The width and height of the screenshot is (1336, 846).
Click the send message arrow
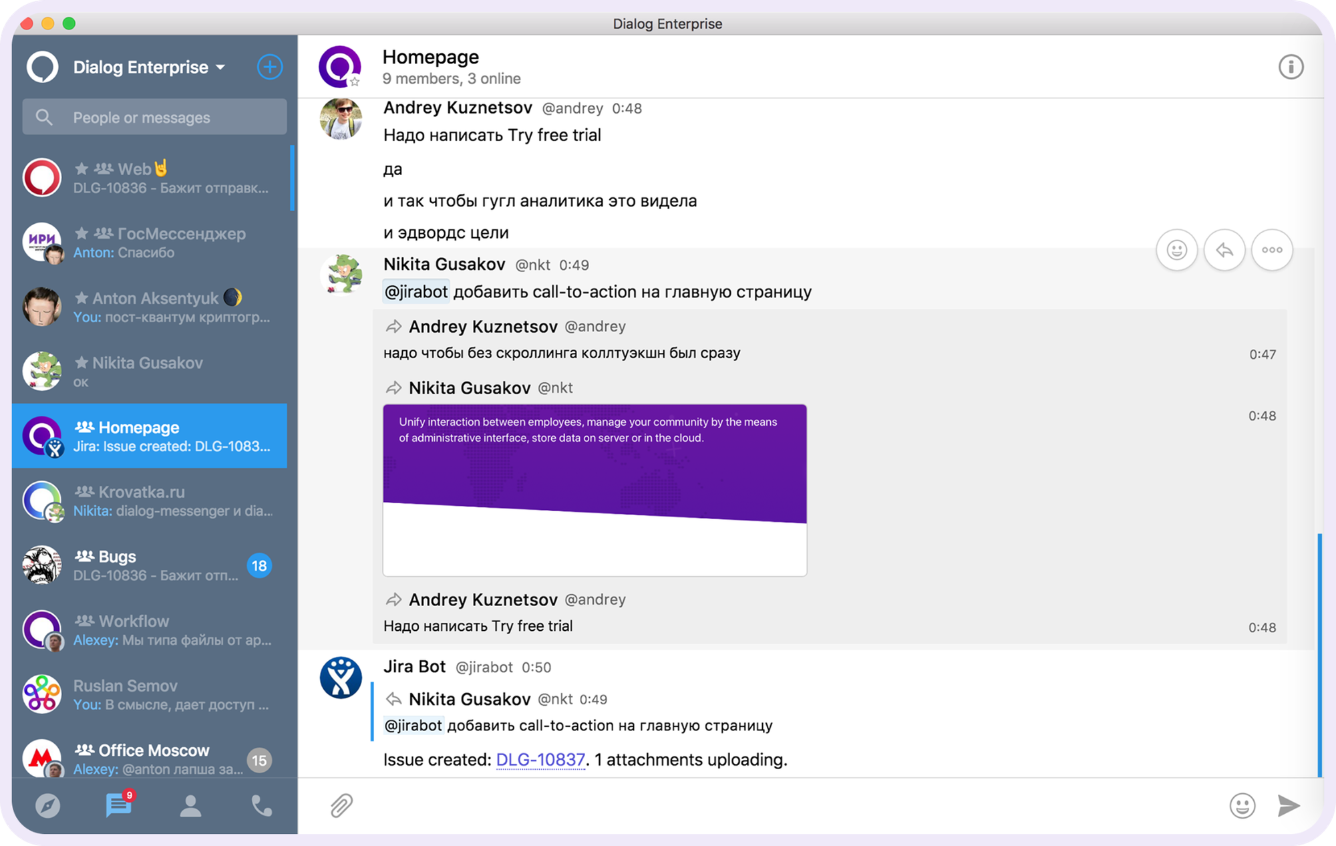coord(1289,806)
